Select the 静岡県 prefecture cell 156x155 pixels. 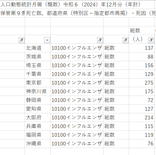coord(37,100)
